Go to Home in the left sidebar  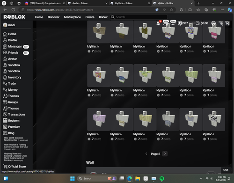click(10, 34)
